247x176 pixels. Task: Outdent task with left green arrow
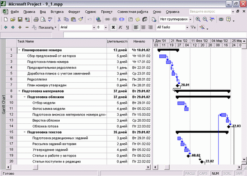6,28
